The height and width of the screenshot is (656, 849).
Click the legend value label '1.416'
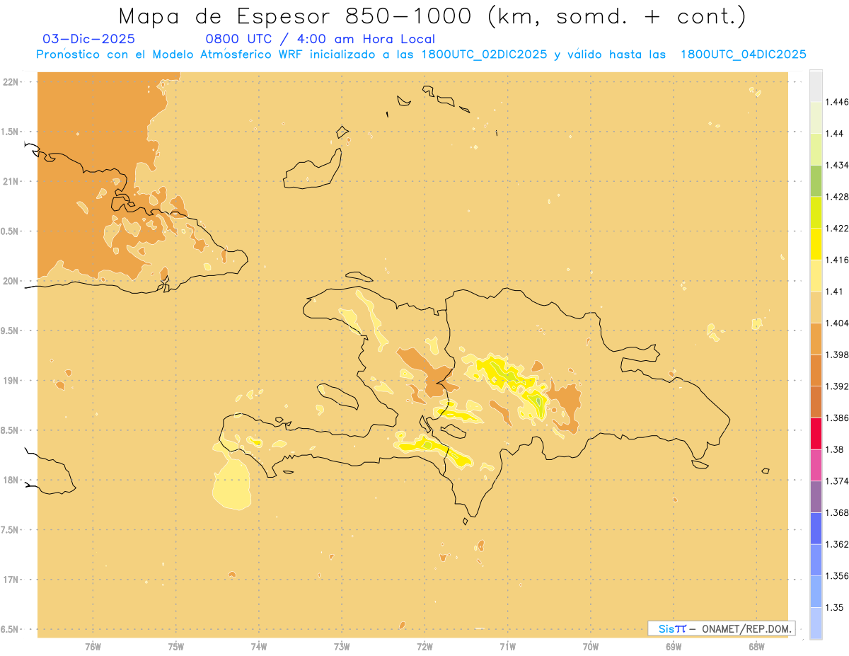point(836,260)
